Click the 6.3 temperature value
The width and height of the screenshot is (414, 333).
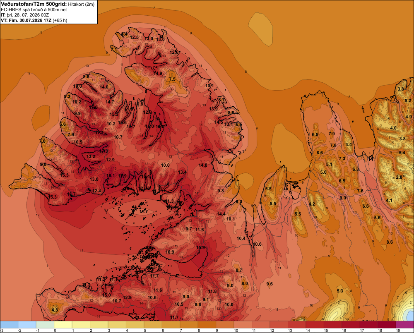356,169
